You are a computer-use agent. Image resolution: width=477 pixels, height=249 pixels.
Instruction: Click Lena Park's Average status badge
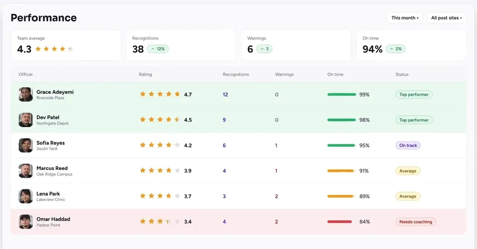(407, 196)
